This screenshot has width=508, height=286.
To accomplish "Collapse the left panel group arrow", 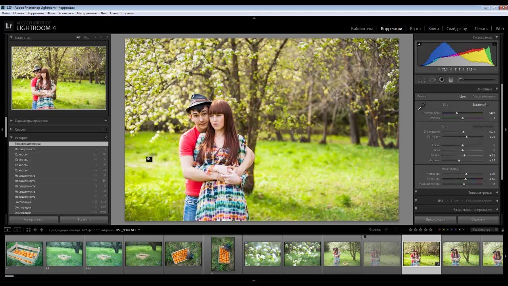I will pos(2,129).
